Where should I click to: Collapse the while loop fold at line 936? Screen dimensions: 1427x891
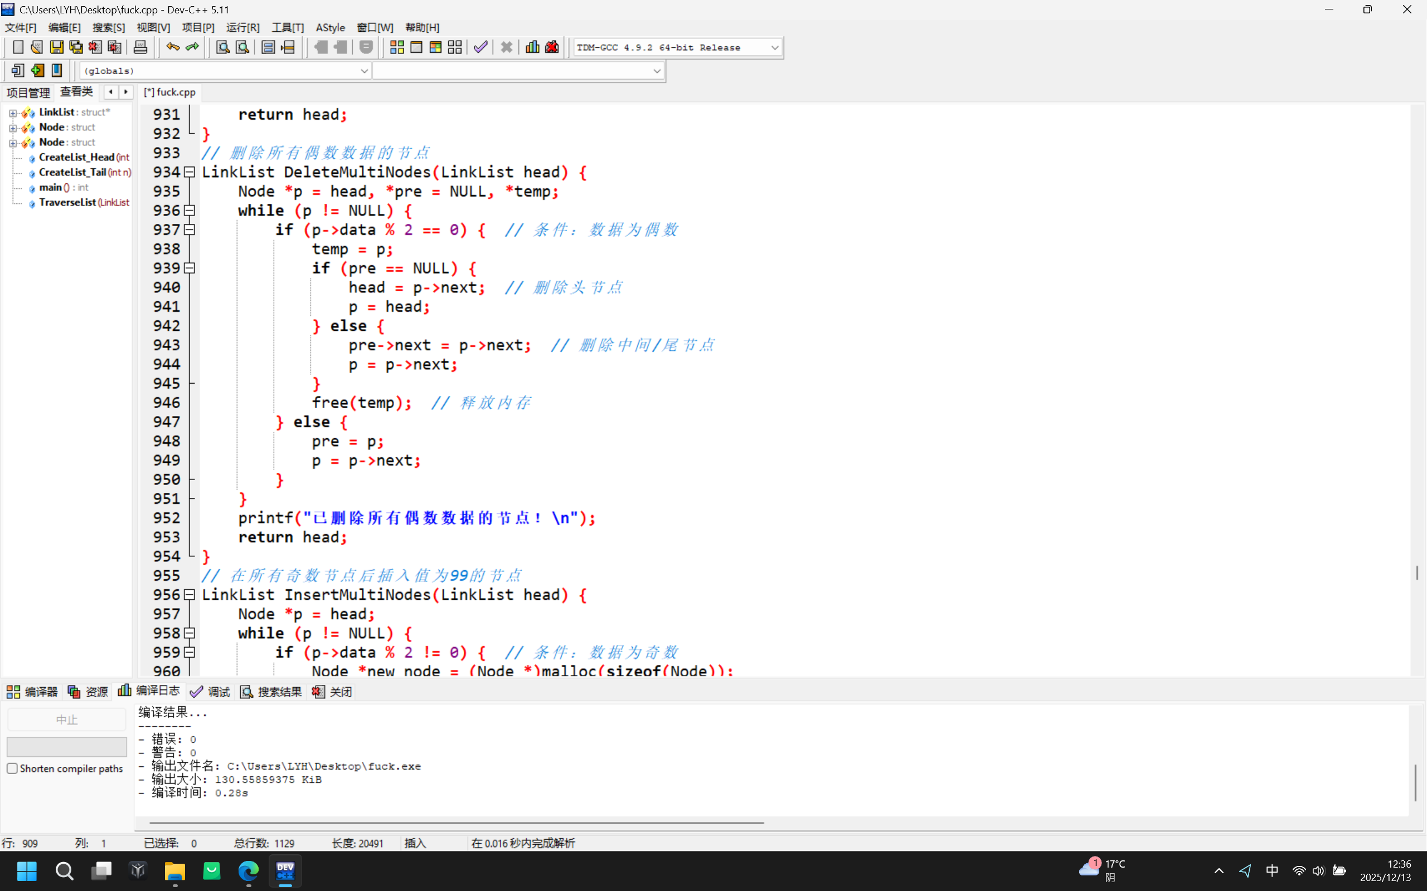[190, 210]
